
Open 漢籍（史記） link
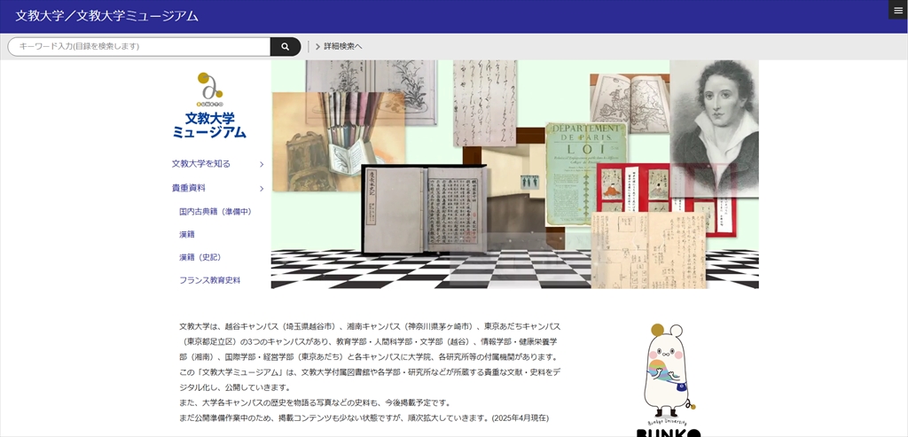[200, 257]
